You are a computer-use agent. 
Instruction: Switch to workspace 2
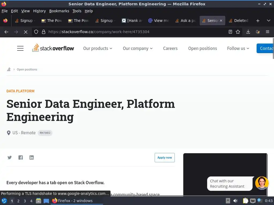[x=18, y=201]
